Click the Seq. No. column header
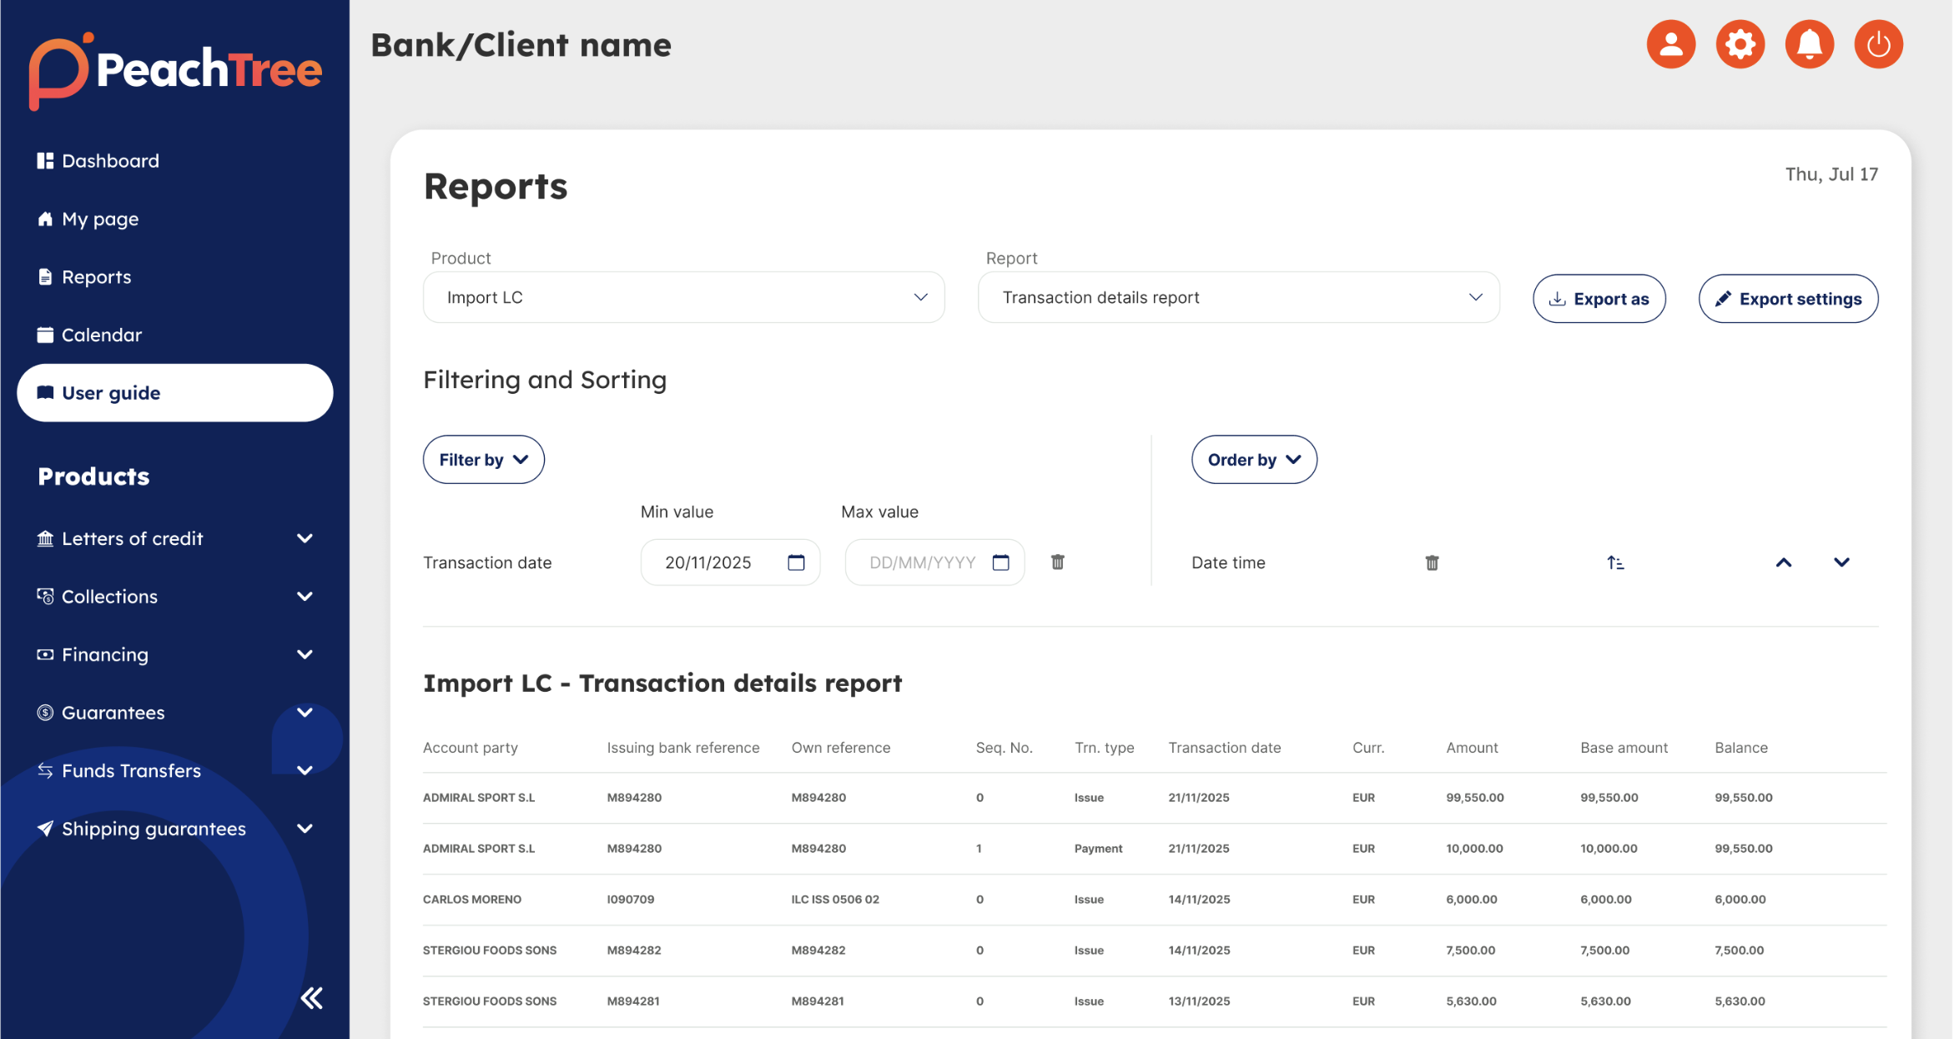1954x1039 pixels. pyautogui.click(x=1004, y=747)
